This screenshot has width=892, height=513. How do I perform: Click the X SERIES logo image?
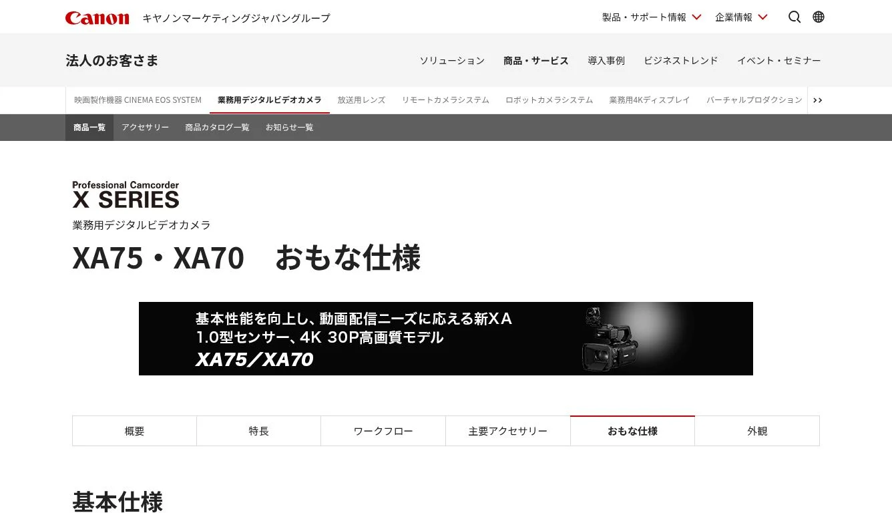pos(126,195)
